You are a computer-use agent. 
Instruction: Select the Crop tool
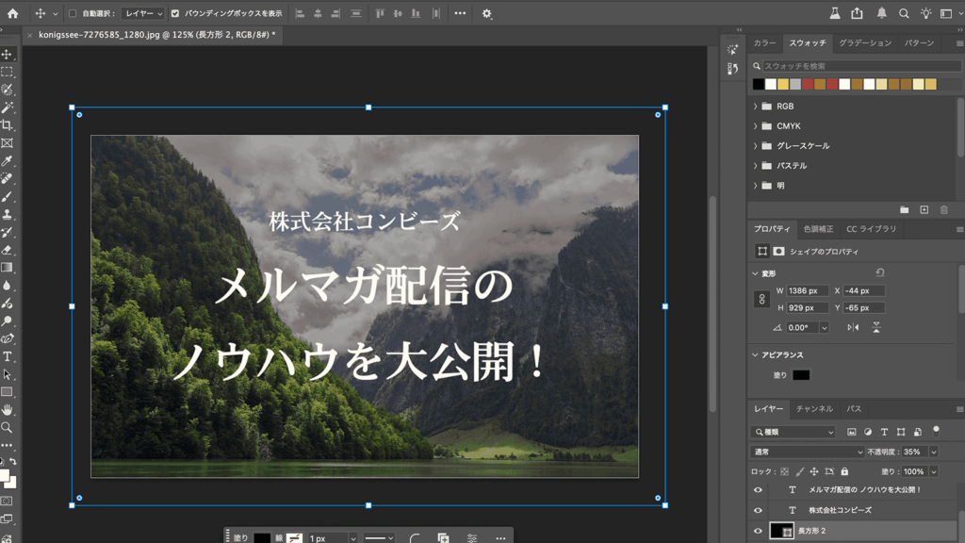tap(8, 125)
